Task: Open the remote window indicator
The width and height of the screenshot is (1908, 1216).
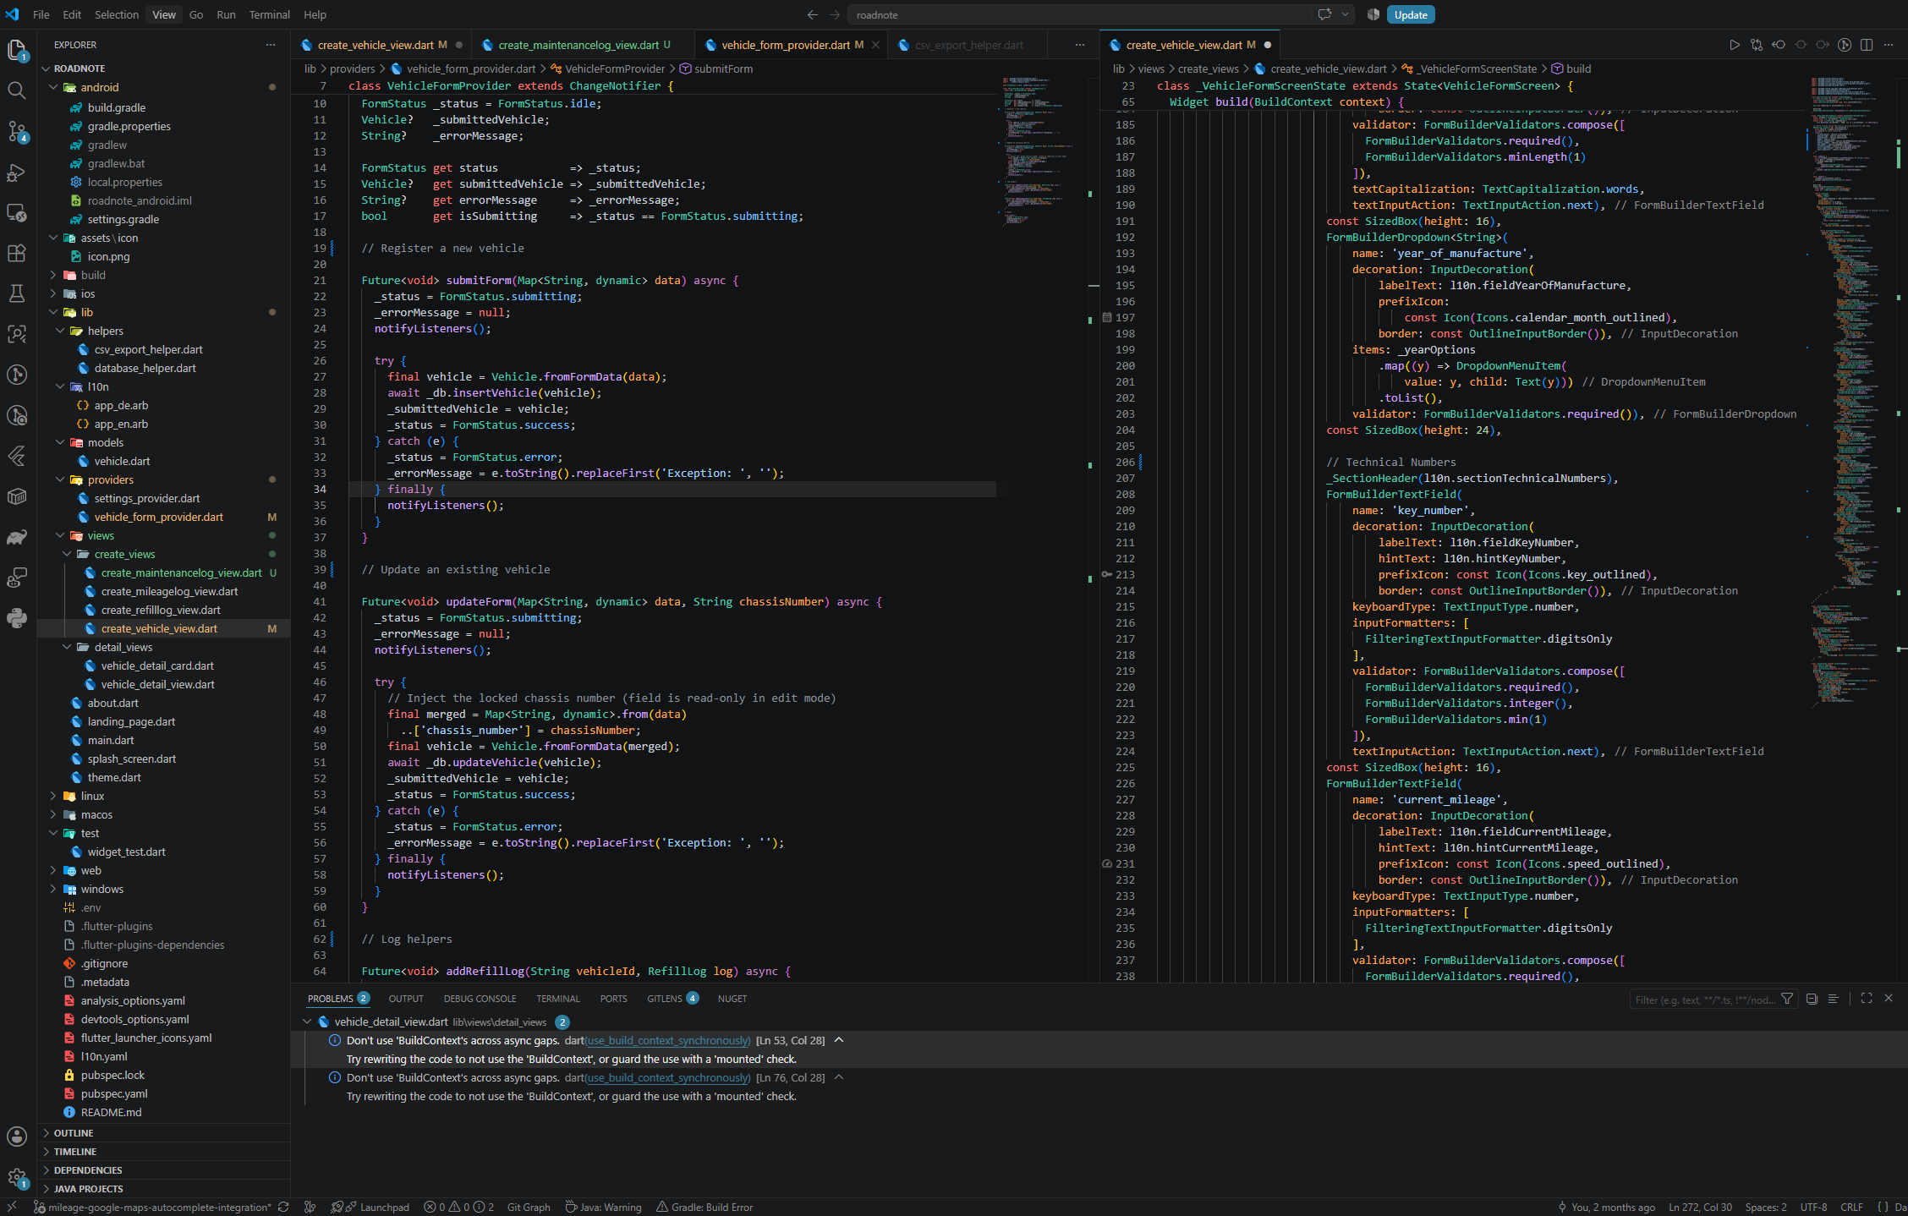Action: click(12, 1208)
